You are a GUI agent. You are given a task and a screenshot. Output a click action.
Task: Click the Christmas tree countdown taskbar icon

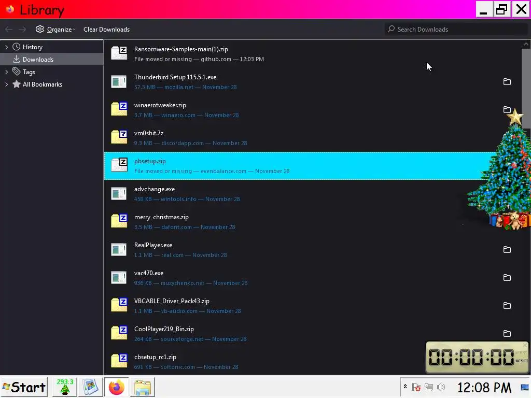pyautogui.click(x=65, y=387)
